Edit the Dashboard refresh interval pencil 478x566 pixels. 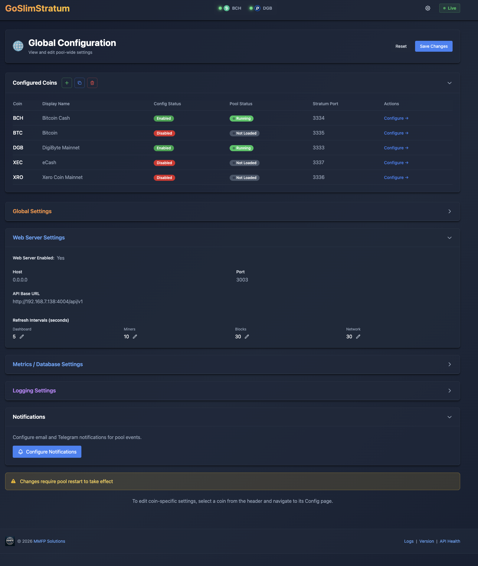tap(22, 337)
